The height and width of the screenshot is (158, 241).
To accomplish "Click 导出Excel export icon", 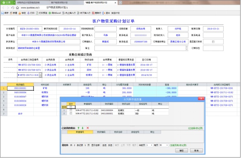I will 50,13.
